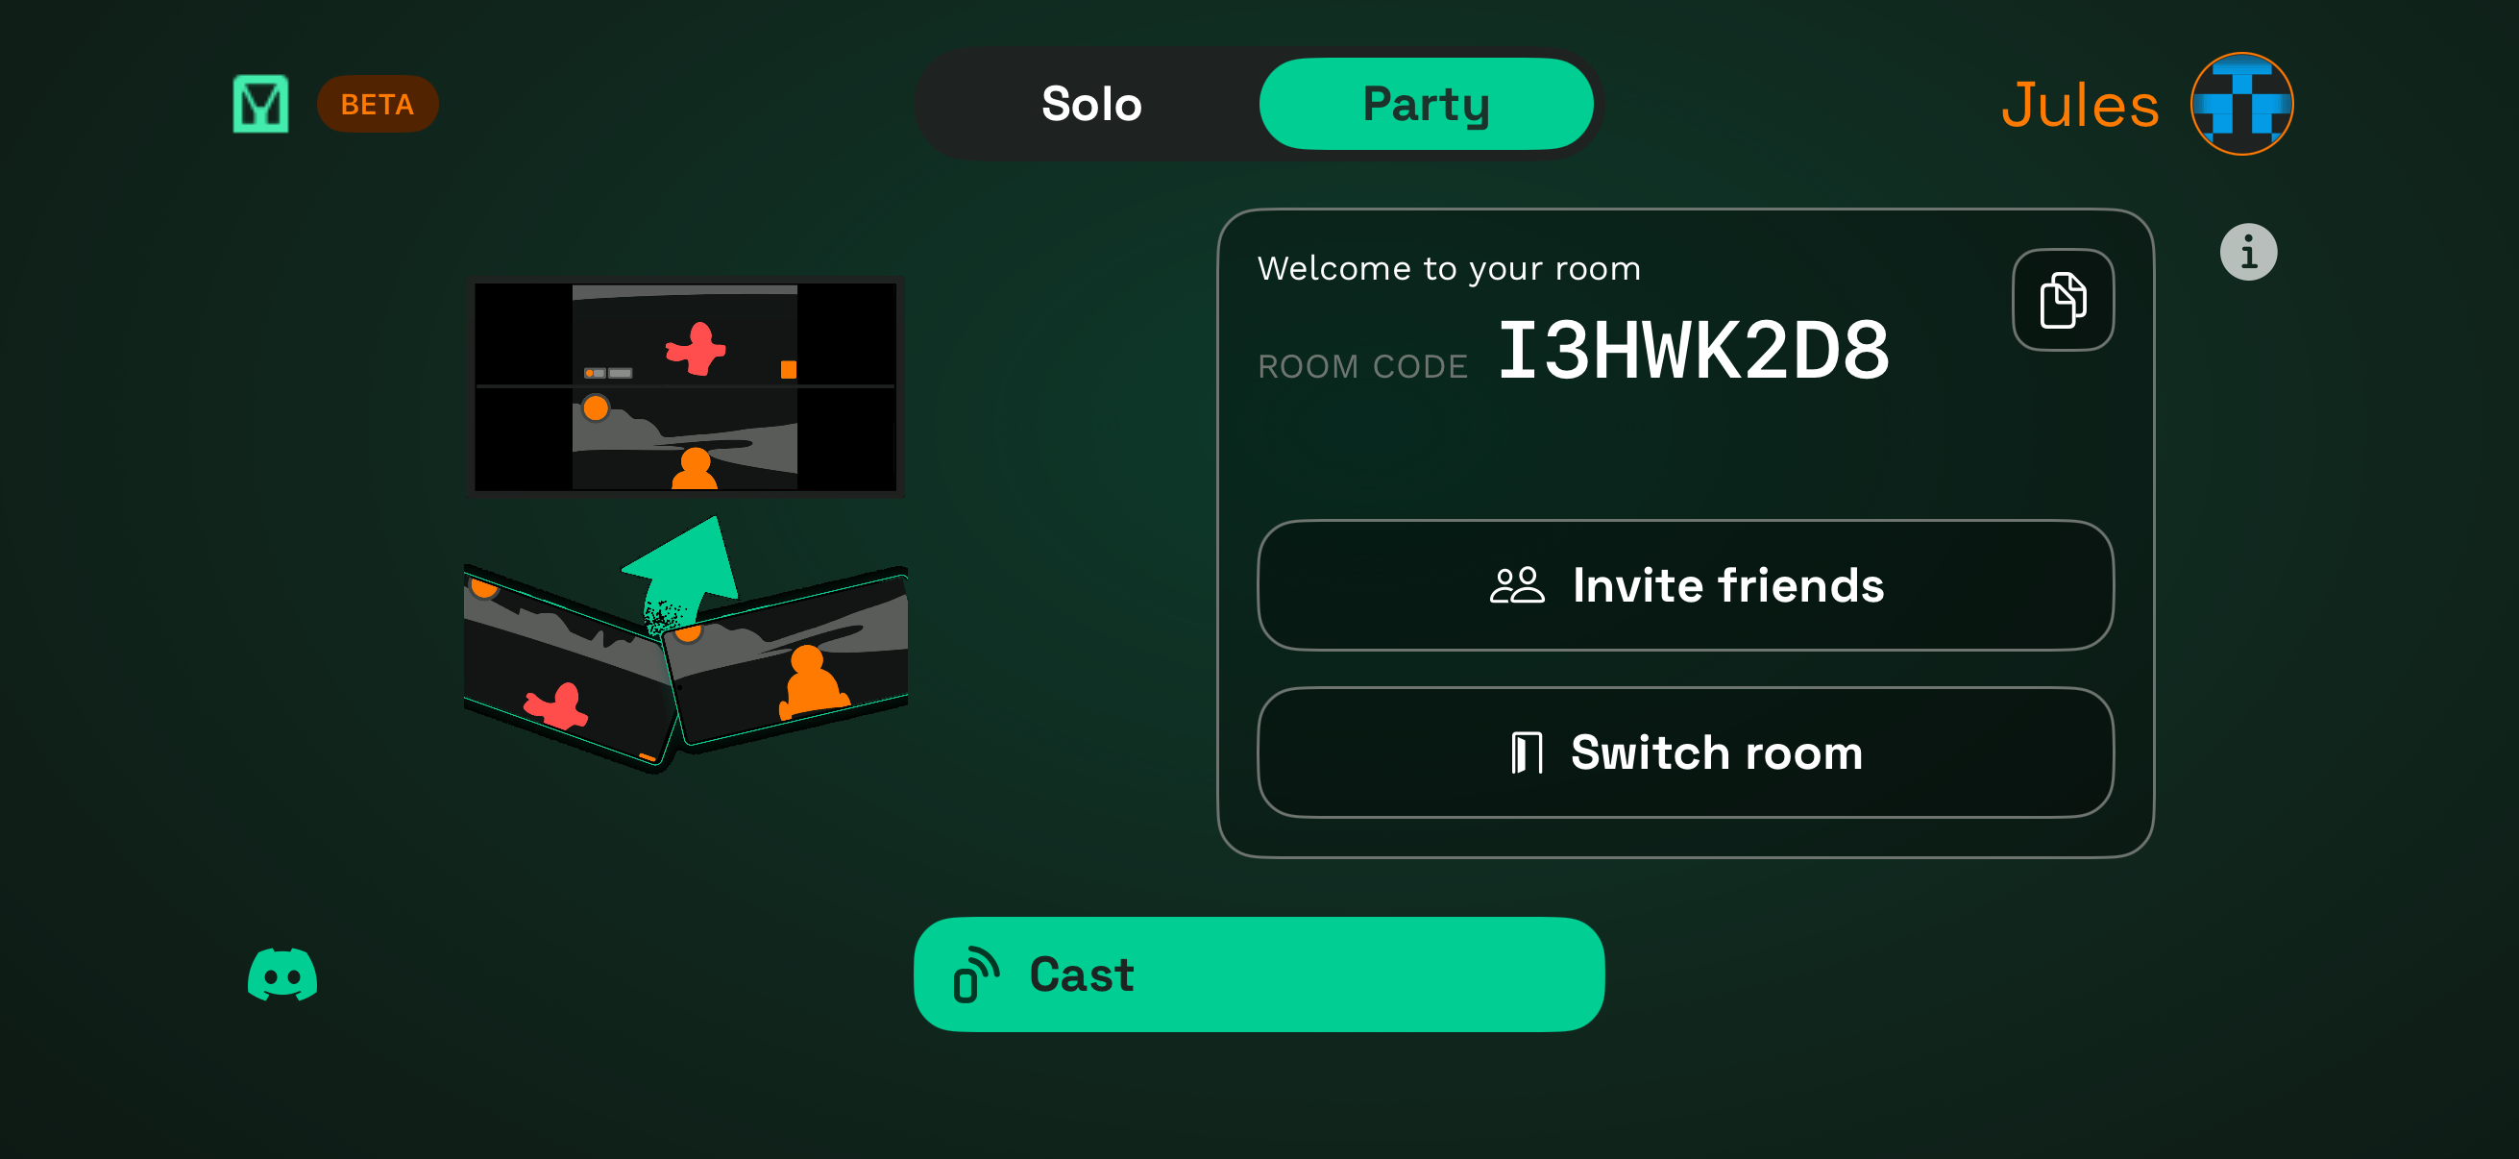2519x1159 pixels.
Task: Select the Solo tab
Action: (x=1091, y=103)
